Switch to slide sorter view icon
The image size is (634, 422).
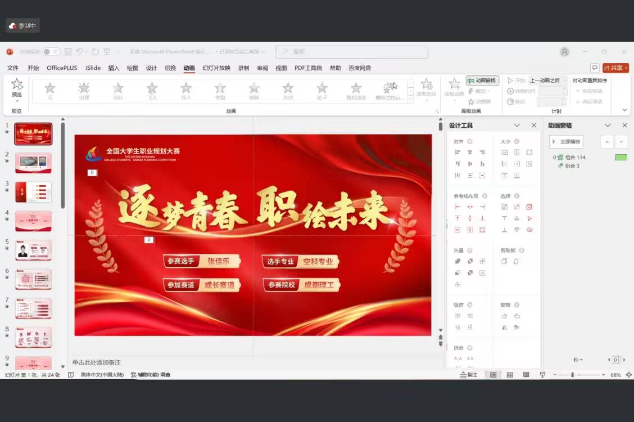[510, 375]
